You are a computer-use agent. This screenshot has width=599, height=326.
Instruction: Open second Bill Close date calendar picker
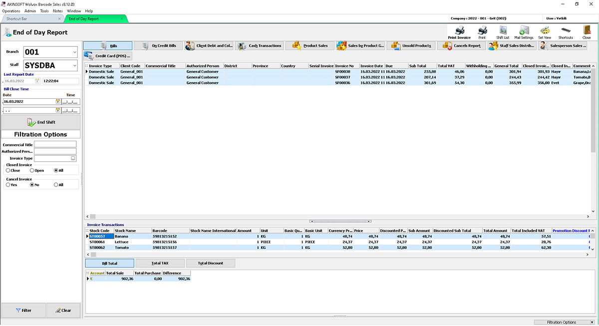tap(58, 110)
